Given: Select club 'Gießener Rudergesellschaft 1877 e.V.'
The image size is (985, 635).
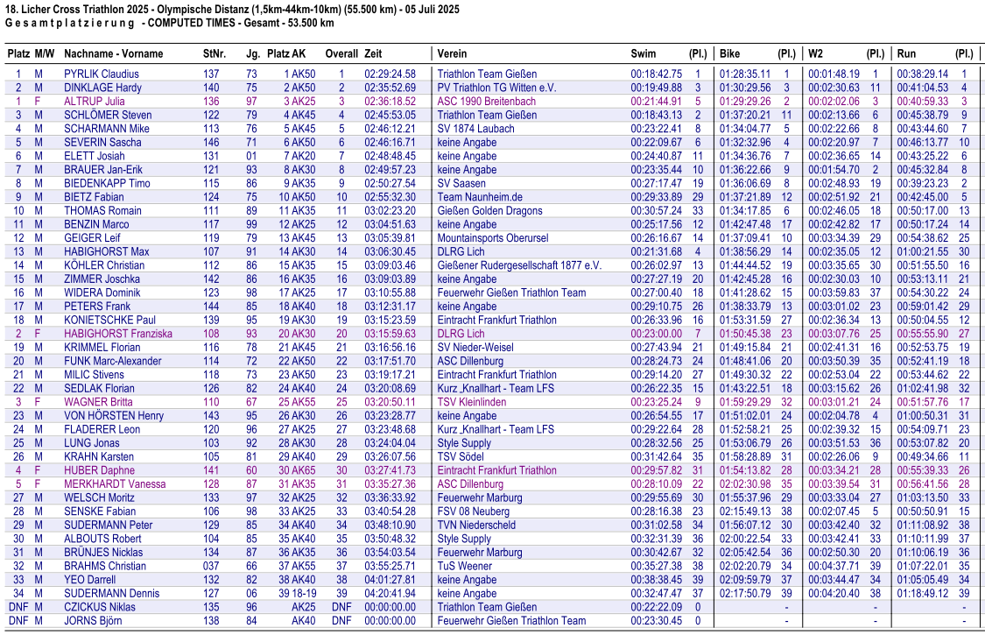Looking at the screenshot, I should [519, 265].
